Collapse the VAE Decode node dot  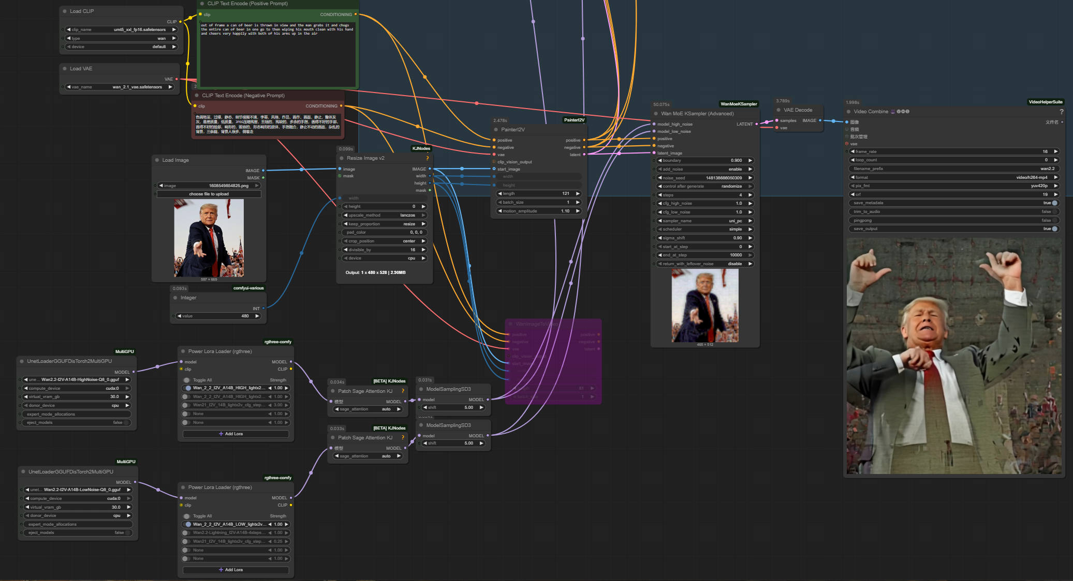(778, 110)
